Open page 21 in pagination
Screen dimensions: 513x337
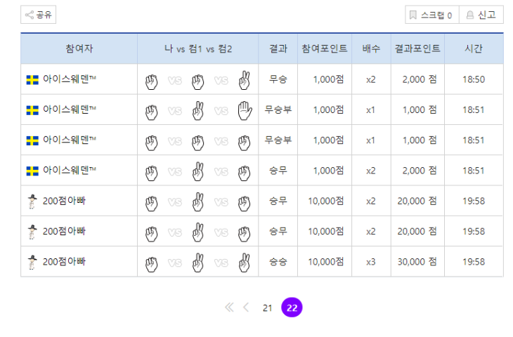[267, 308]
